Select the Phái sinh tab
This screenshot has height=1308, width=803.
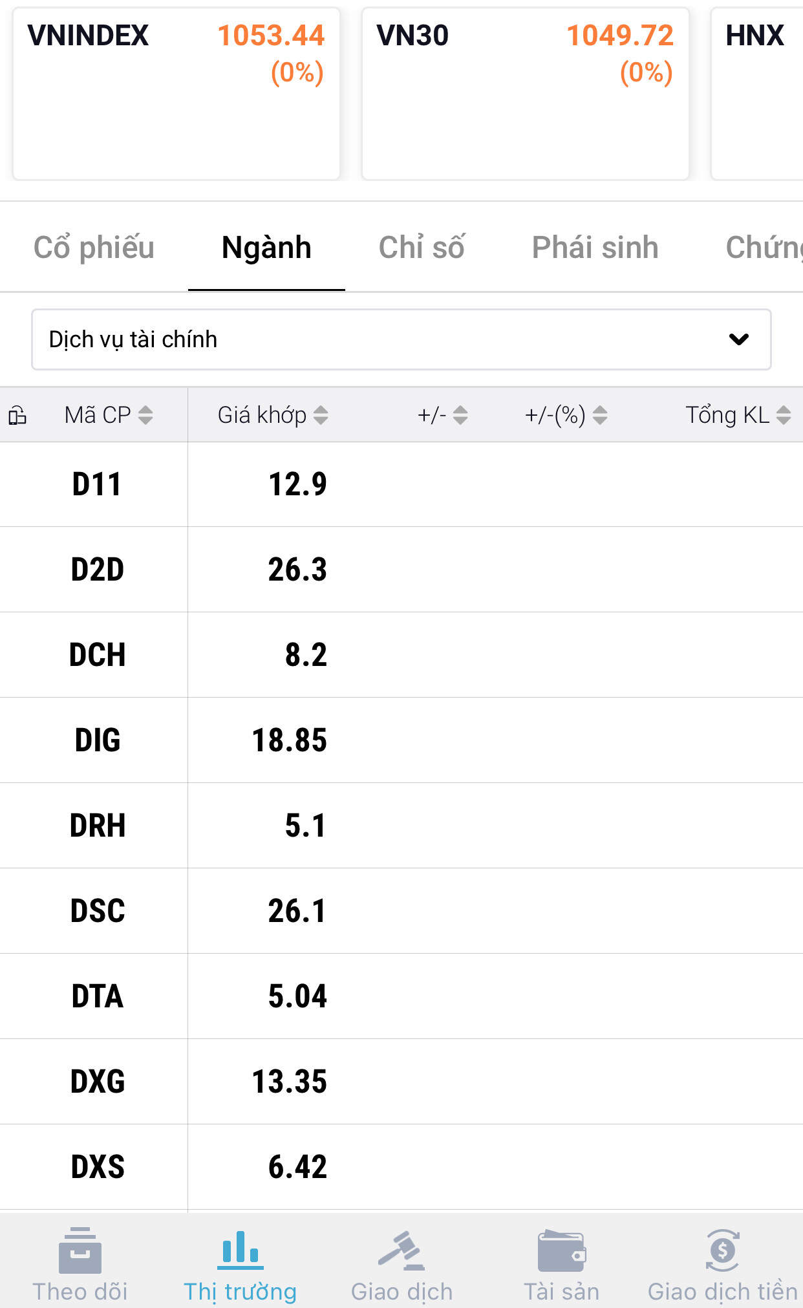pyautogui.click(x=595, y=248)
